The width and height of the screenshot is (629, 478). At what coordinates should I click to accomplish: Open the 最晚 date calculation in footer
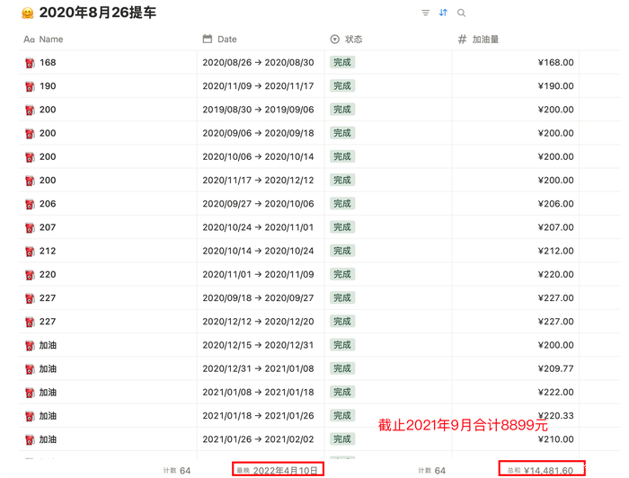point(277,470)
